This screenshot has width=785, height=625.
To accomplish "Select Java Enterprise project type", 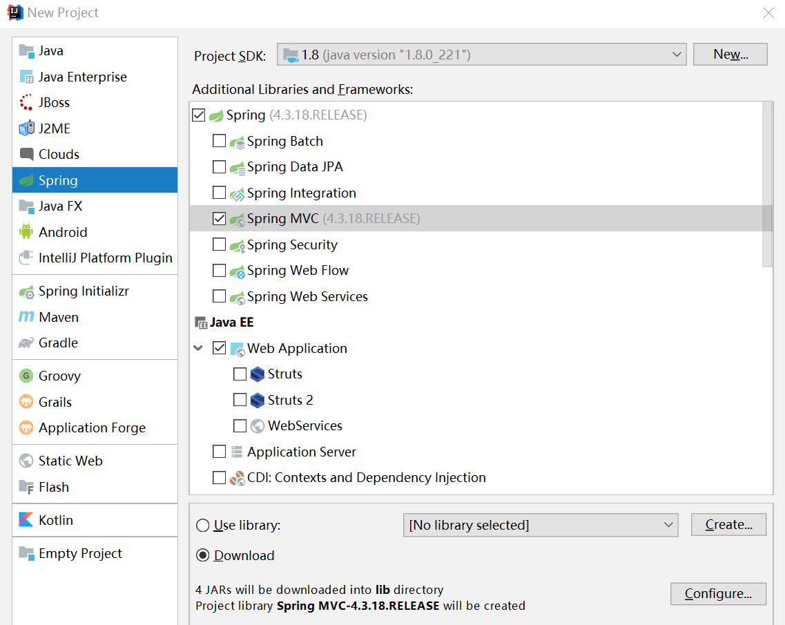I will [x=95, y=77].
